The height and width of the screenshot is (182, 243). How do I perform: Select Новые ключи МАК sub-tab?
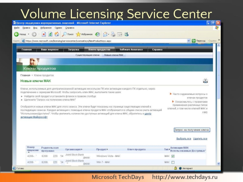[114, 55]
